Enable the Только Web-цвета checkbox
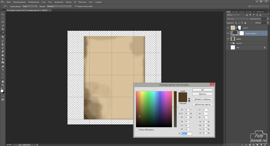Image resolution: width=270 pixels, height=146 pixels. click(x=137, y=130)
